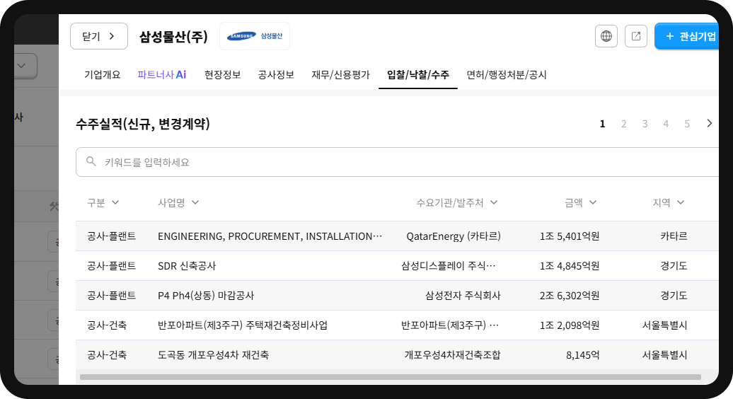Viewport: 733px width, 399px height.
Task: Click the horizontal table scrollbar
Action: (x=391, y=377)
